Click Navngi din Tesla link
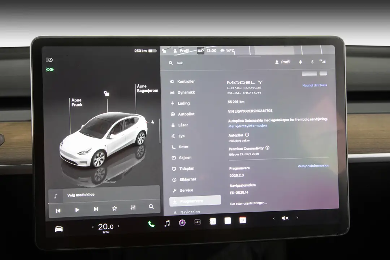This screenshot has height=260, width=390. point(315,85)
